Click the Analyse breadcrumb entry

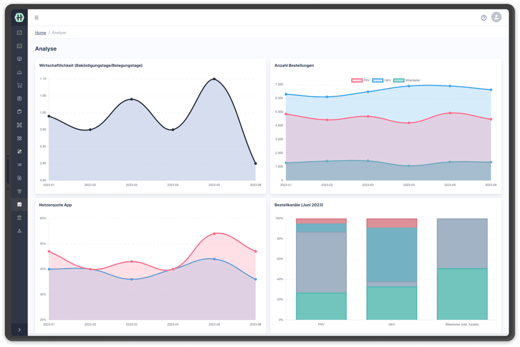click(59, 33)
